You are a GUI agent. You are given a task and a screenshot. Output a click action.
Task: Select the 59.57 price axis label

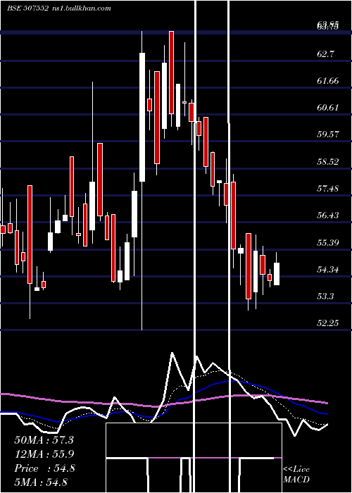328,135
